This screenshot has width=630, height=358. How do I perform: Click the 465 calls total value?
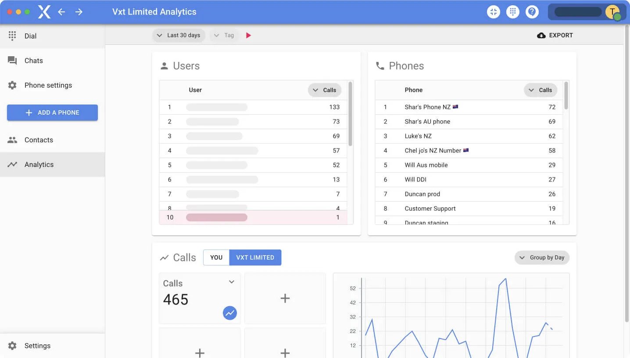(175, 300)
